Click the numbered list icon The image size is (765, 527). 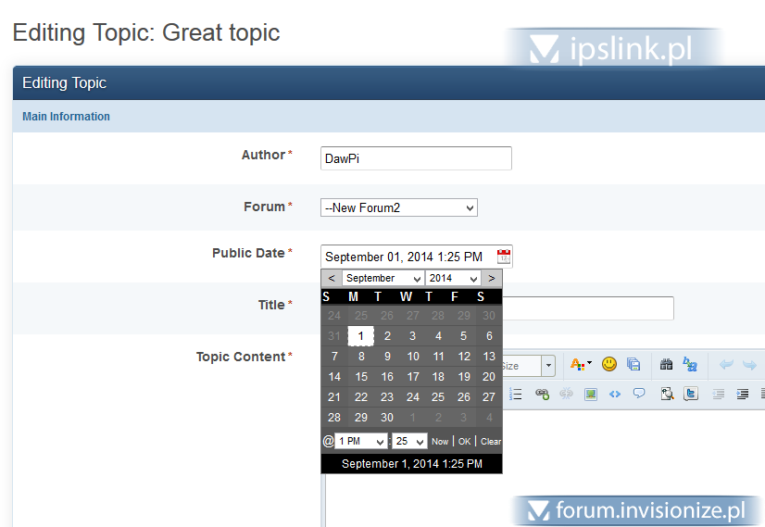(516, 394)
